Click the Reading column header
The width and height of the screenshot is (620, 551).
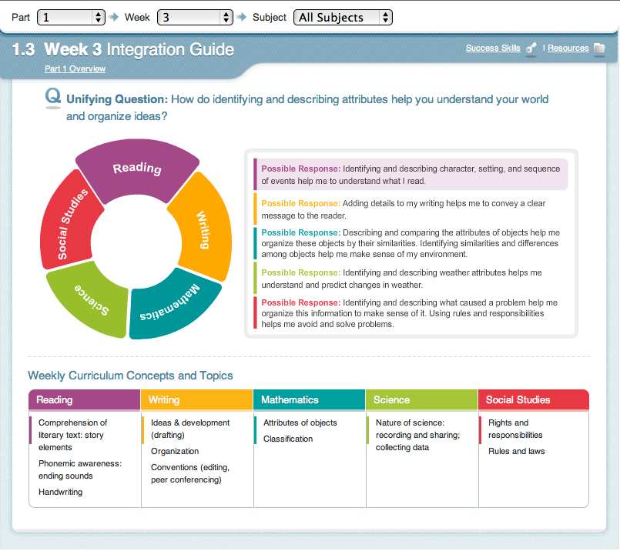coord(84,399)
